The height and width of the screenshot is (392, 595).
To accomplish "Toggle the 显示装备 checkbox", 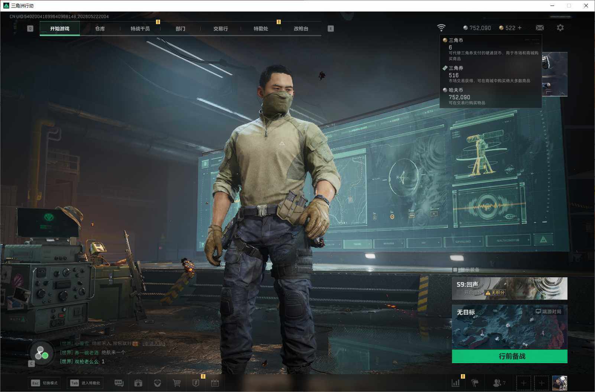I will [x=455, y=270].
